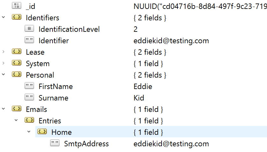Click the Surname string type icon

(29, 97)
